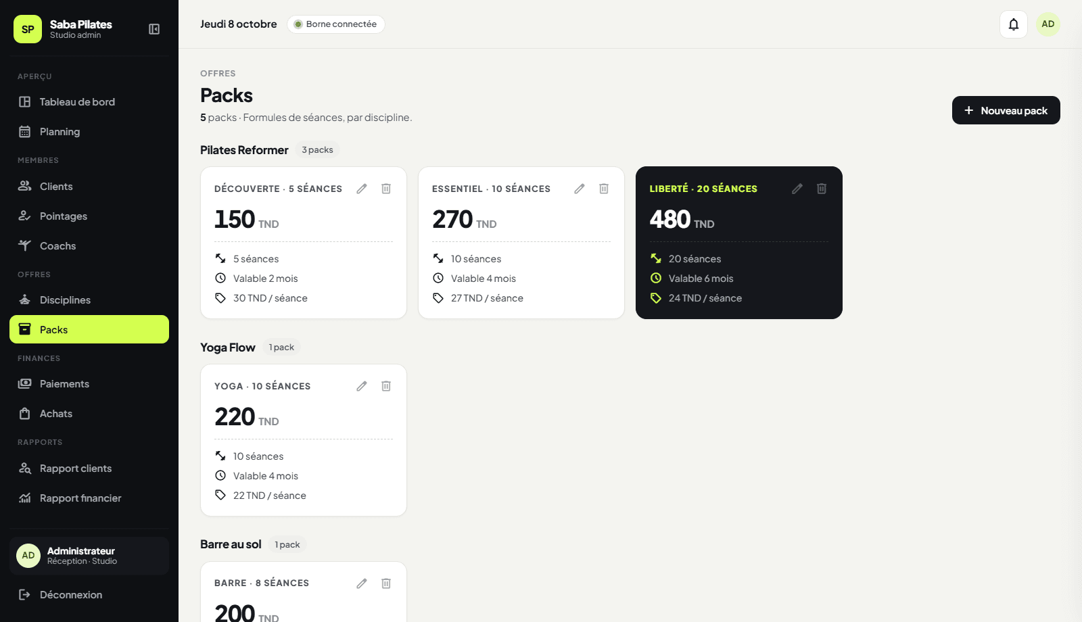Image resolution: width=1082 pixels, height=622 pixels.
Task: Edit the Barre 8 séances pack
Action: pyautogui.click(x=362, y=583)
